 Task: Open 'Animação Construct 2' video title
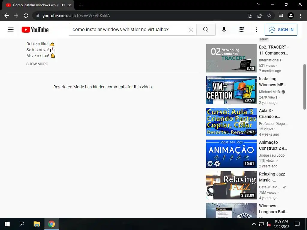click(273, 145)
